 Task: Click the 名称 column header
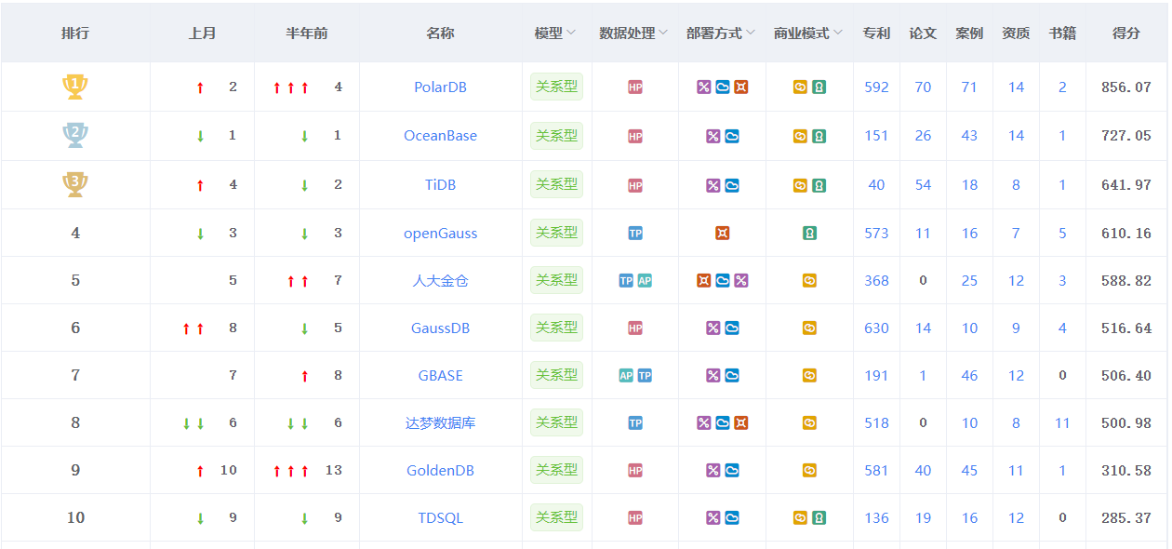[440, 33]
